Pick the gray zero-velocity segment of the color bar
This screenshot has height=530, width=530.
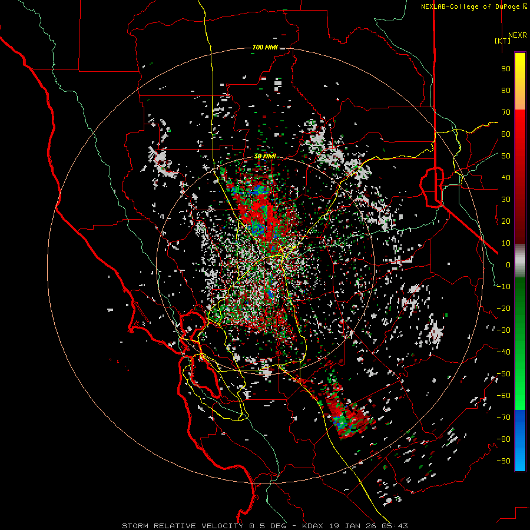coord(520,261)
